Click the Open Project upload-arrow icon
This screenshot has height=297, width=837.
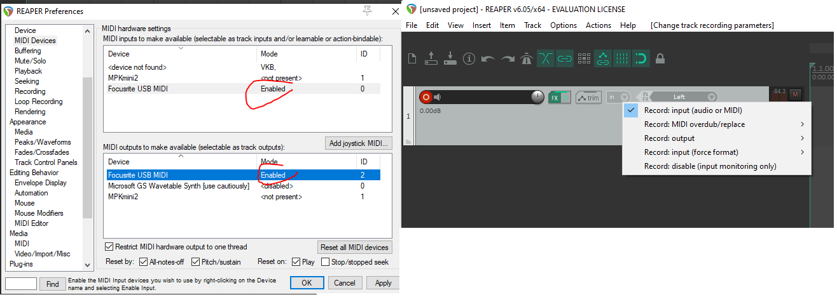coord(431,59)
